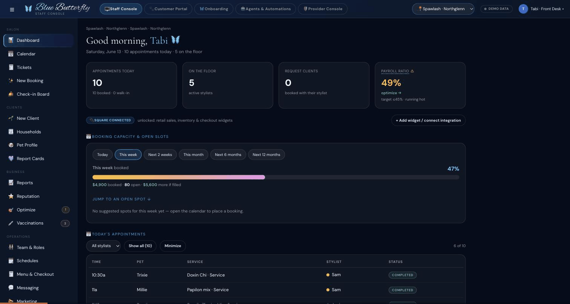The width and height of the screenshot is (570, 304).
Task: Expand Jump to an open spot
Action: coord(121,199)
